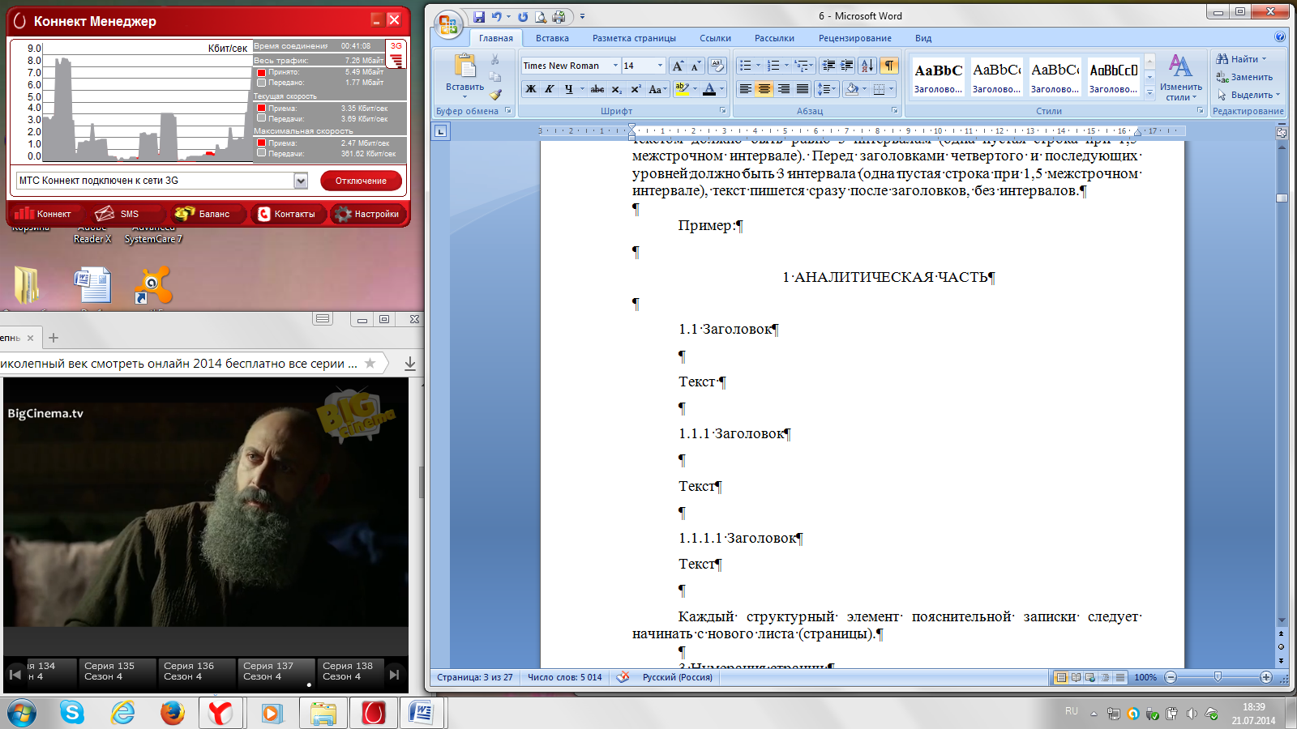Screen dimensions: 1297x729
Task: Toggle Передачи checkbox under Максимальная скорость
Action: tap(261, 153)
